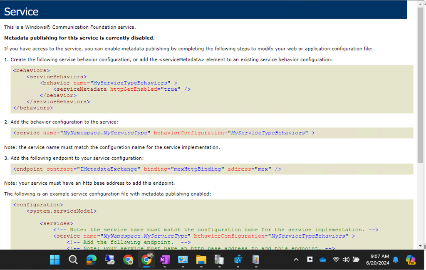This screenshot has width=426, height=270.
Task: Launch Microsoft Edge with the briefcase badge
Action: tap(91, 260)
